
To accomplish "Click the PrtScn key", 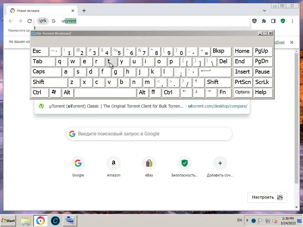I will pyautogui.click(x=243, y=83).
